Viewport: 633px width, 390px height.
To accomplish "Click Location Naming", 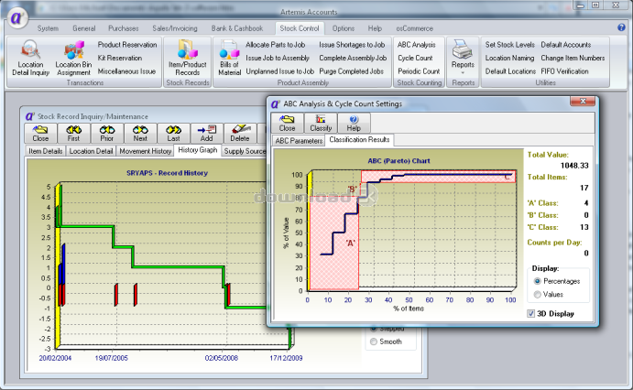I will click(509, 58).
